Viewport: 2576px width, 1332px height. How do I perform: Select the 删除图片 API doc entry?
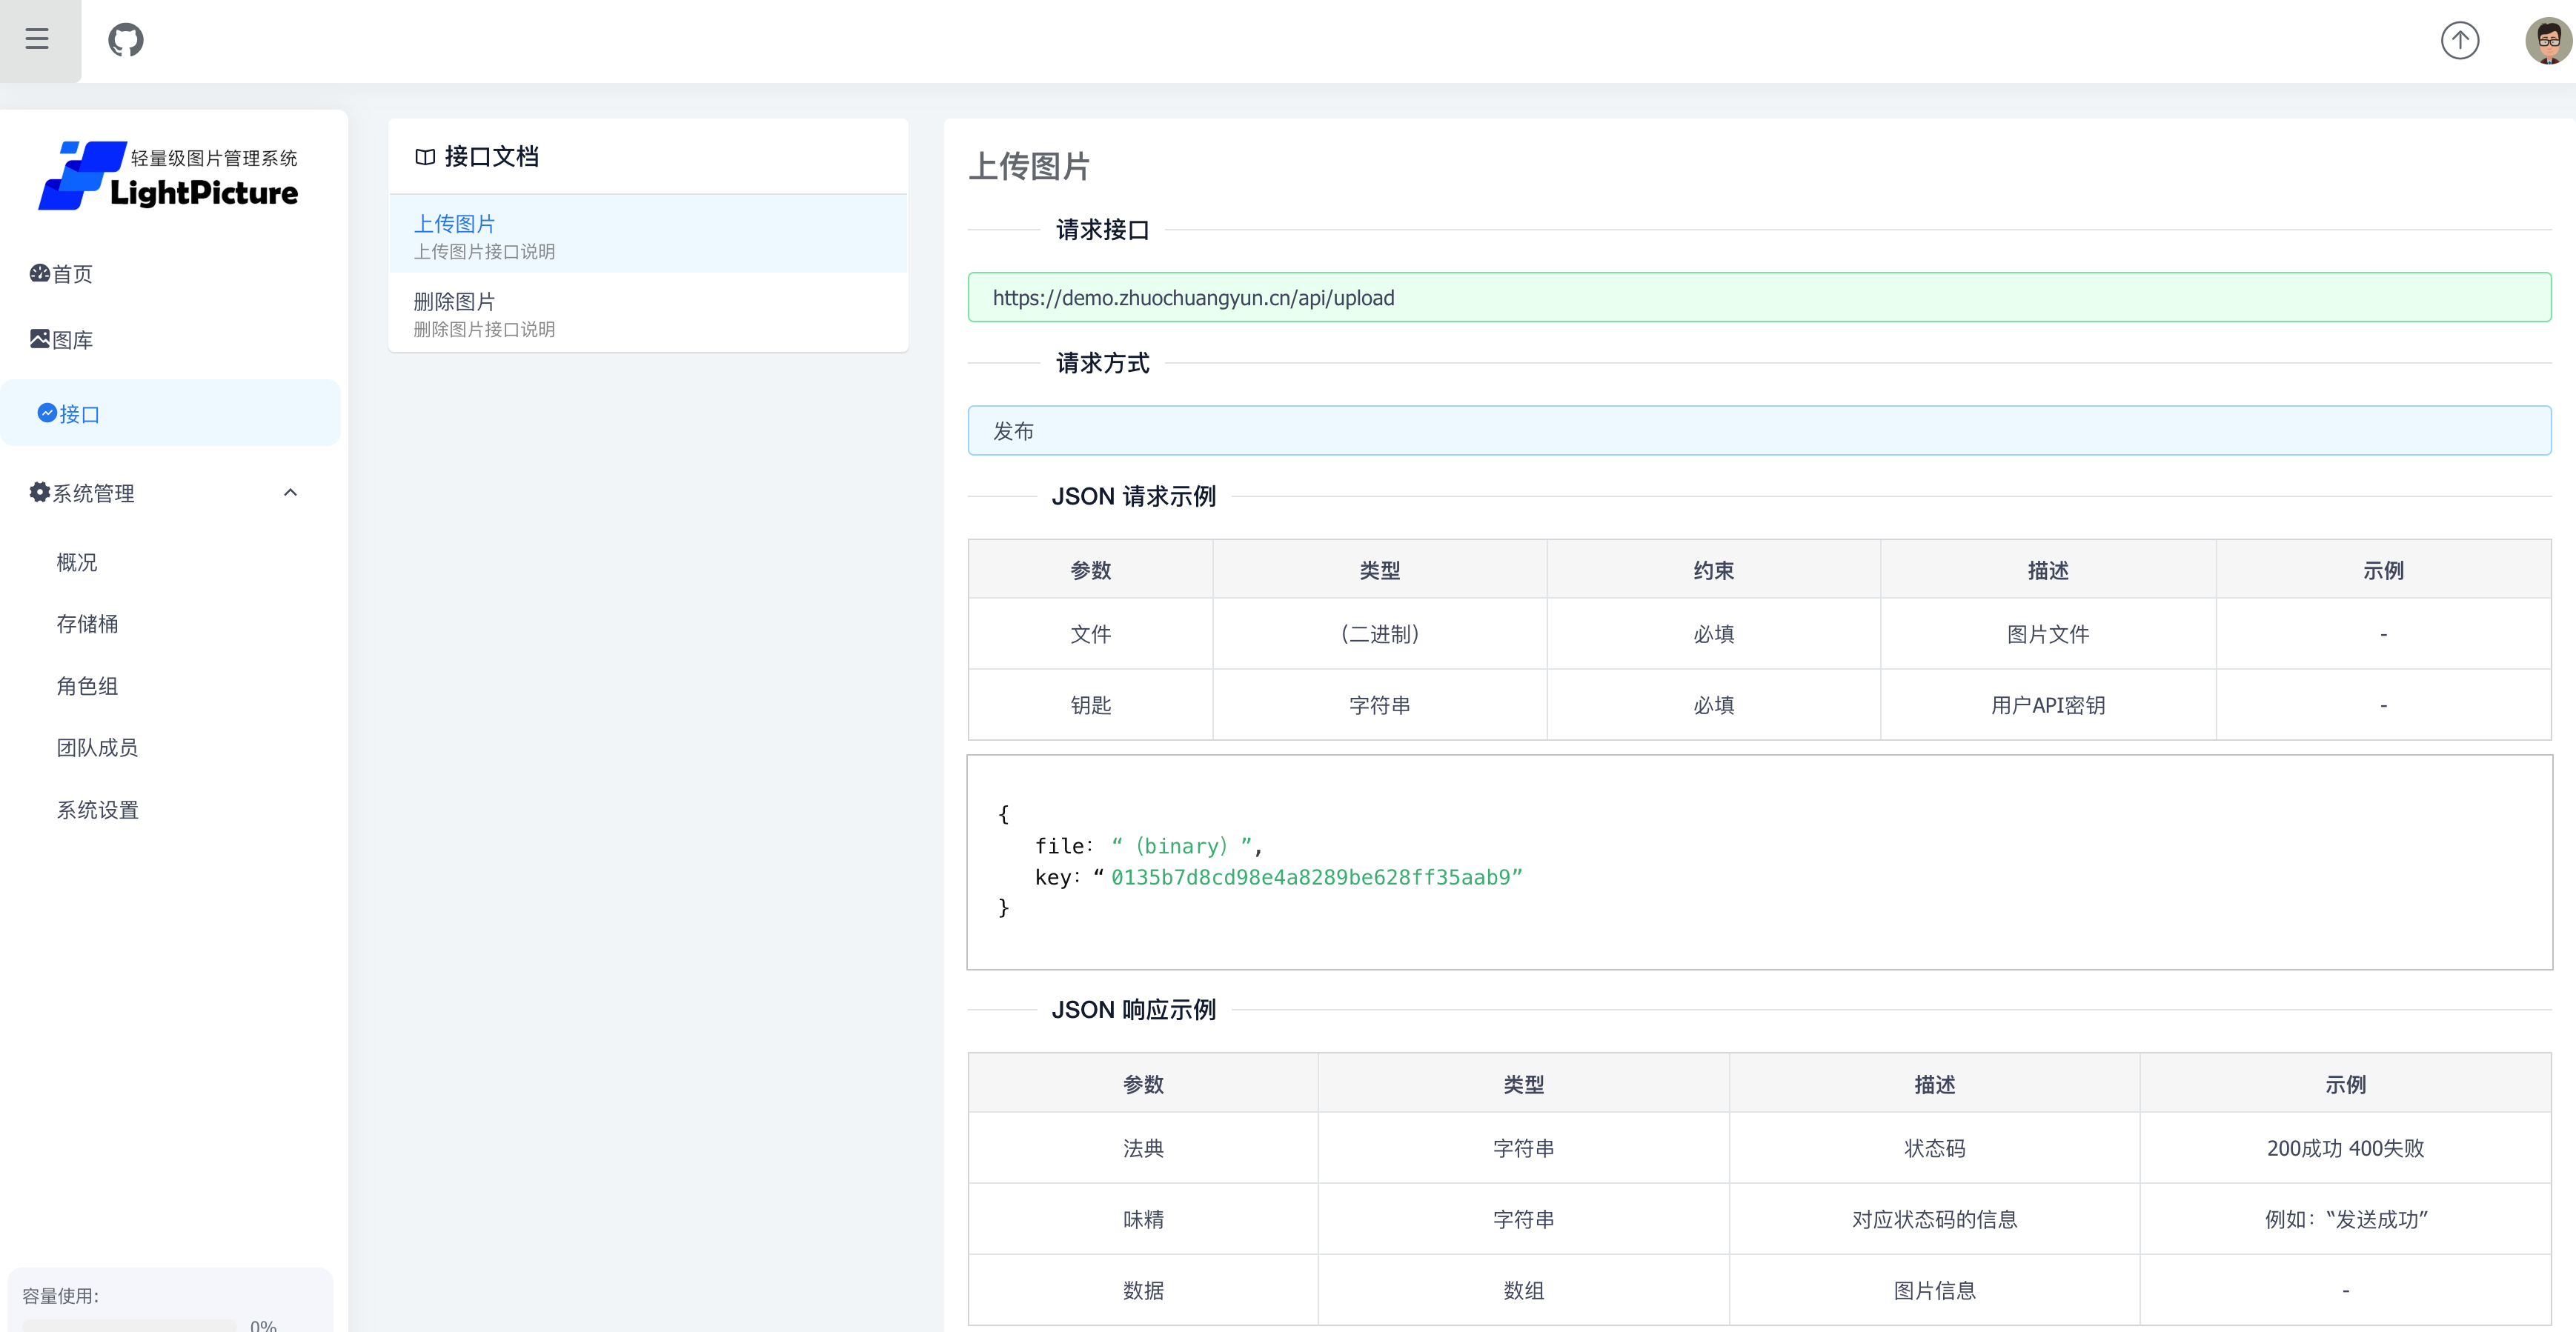point(648,313)
